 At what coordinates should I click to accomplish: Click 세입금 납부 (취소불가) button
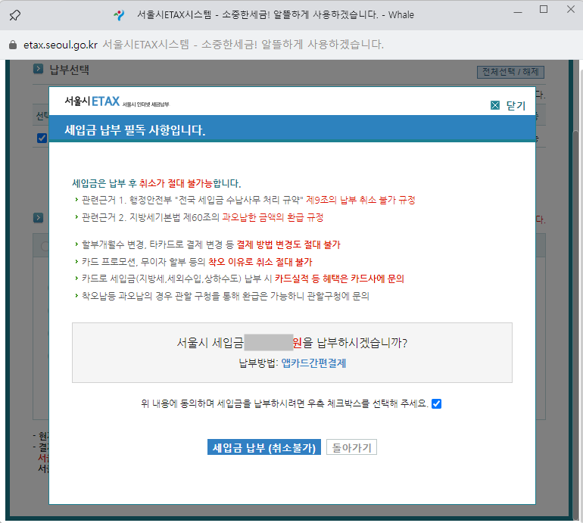click(x=264, y=447)
